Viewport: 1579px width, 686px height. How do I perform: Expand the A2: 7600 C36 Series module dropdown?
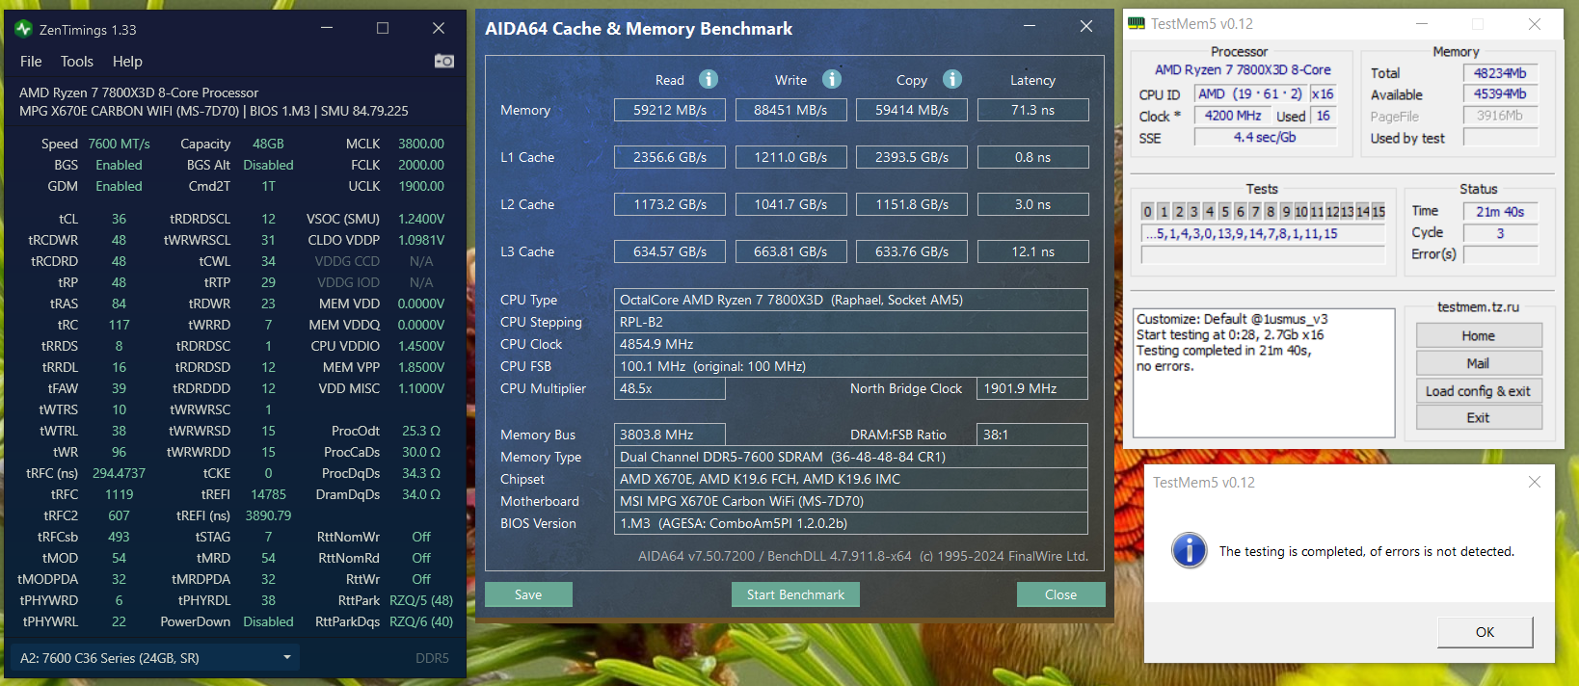[x=155, y=658]
